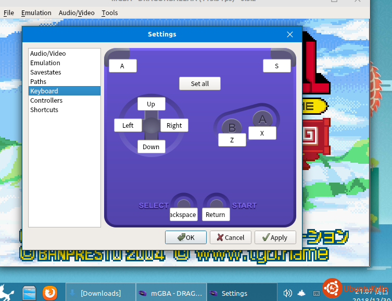
Task: Click the R shoulder key field showing S
Action: (x=277, y=66)
